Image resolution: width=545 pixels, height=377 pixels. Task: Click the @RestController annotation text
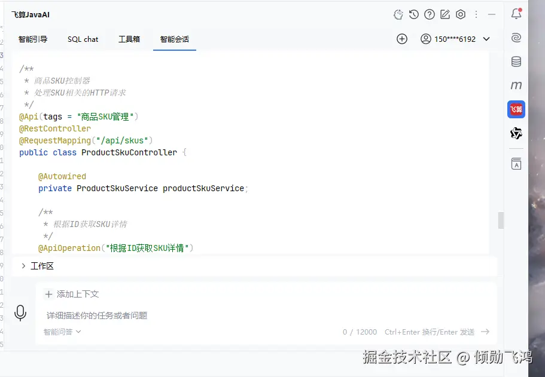[55, 128]
